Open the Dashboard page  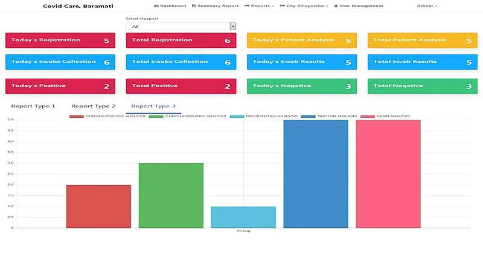tap(170, 6)
